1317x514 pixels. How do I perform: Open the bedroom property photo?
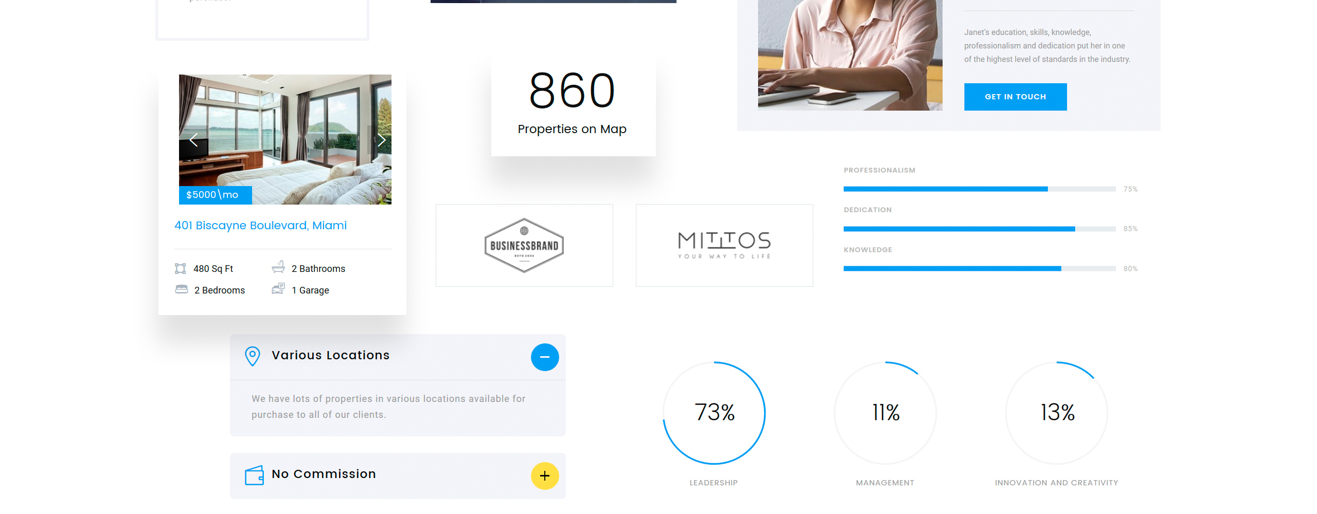point(285,139)
